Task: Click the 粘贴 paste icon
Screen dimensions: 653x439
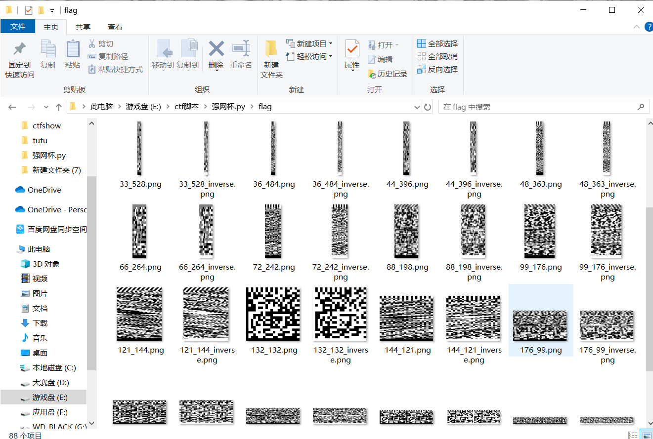Action: [x=73, y=48]
